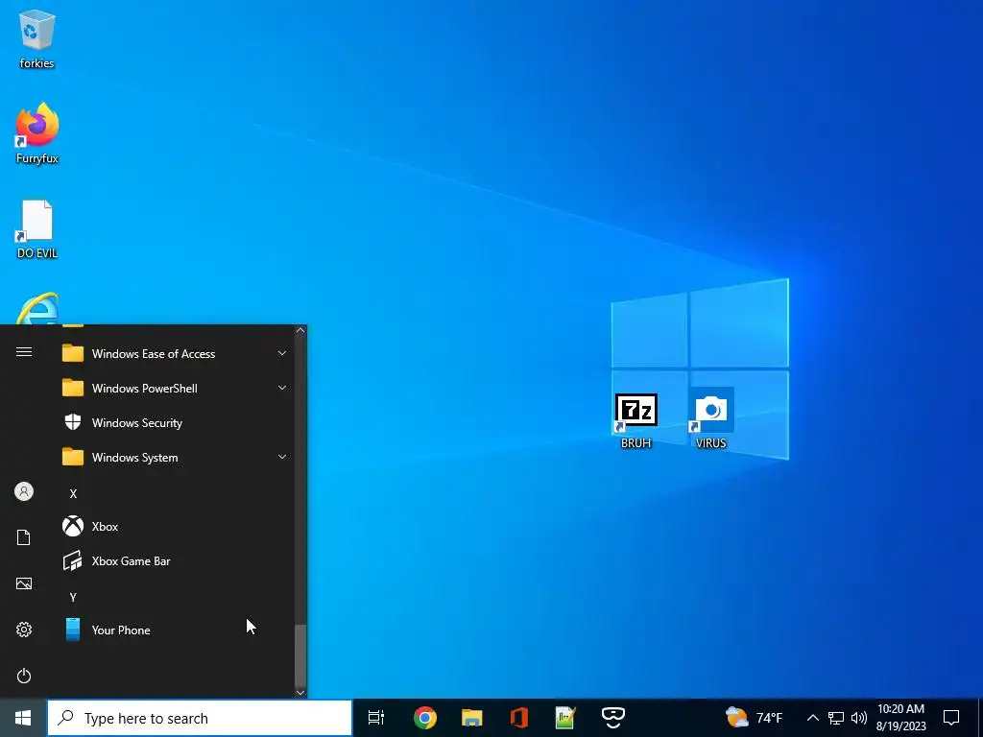Open Google Chrome from the taskbar
Screen dimensions: 983x737
point(425,718)
